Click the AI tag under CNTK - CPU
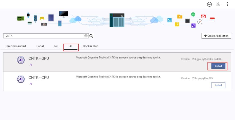The height and width of the screenshot is (120, 235). click(31, 84)
